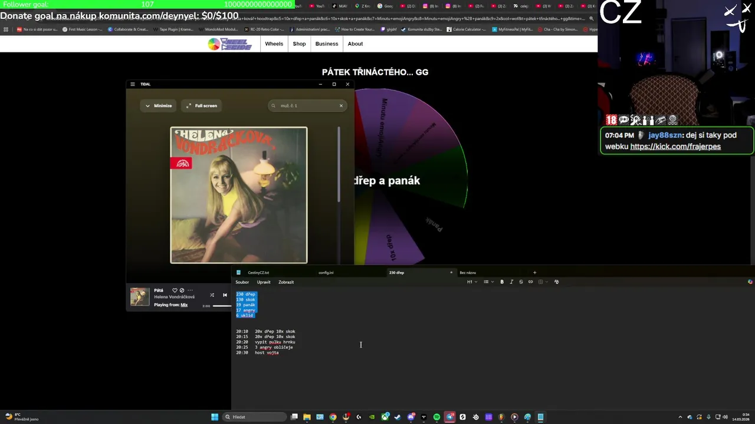
Task: Open the Mix link in Playing from
Action: point(184,305)
